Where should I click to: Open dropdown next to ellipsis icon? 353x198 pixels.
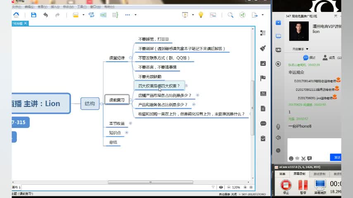tap(136, 15)
